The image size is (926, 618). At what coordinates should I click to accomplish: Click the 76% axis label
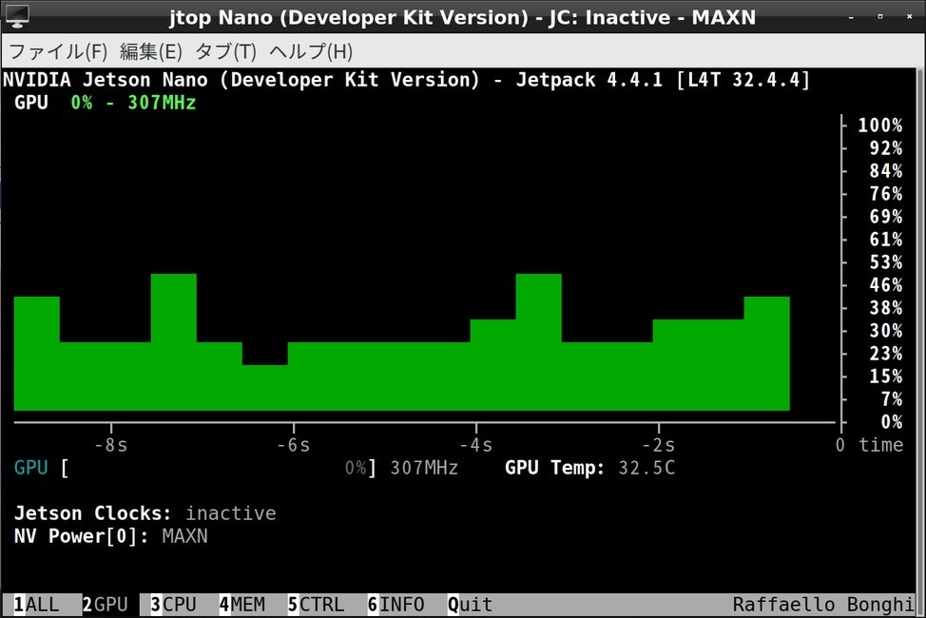886,194
